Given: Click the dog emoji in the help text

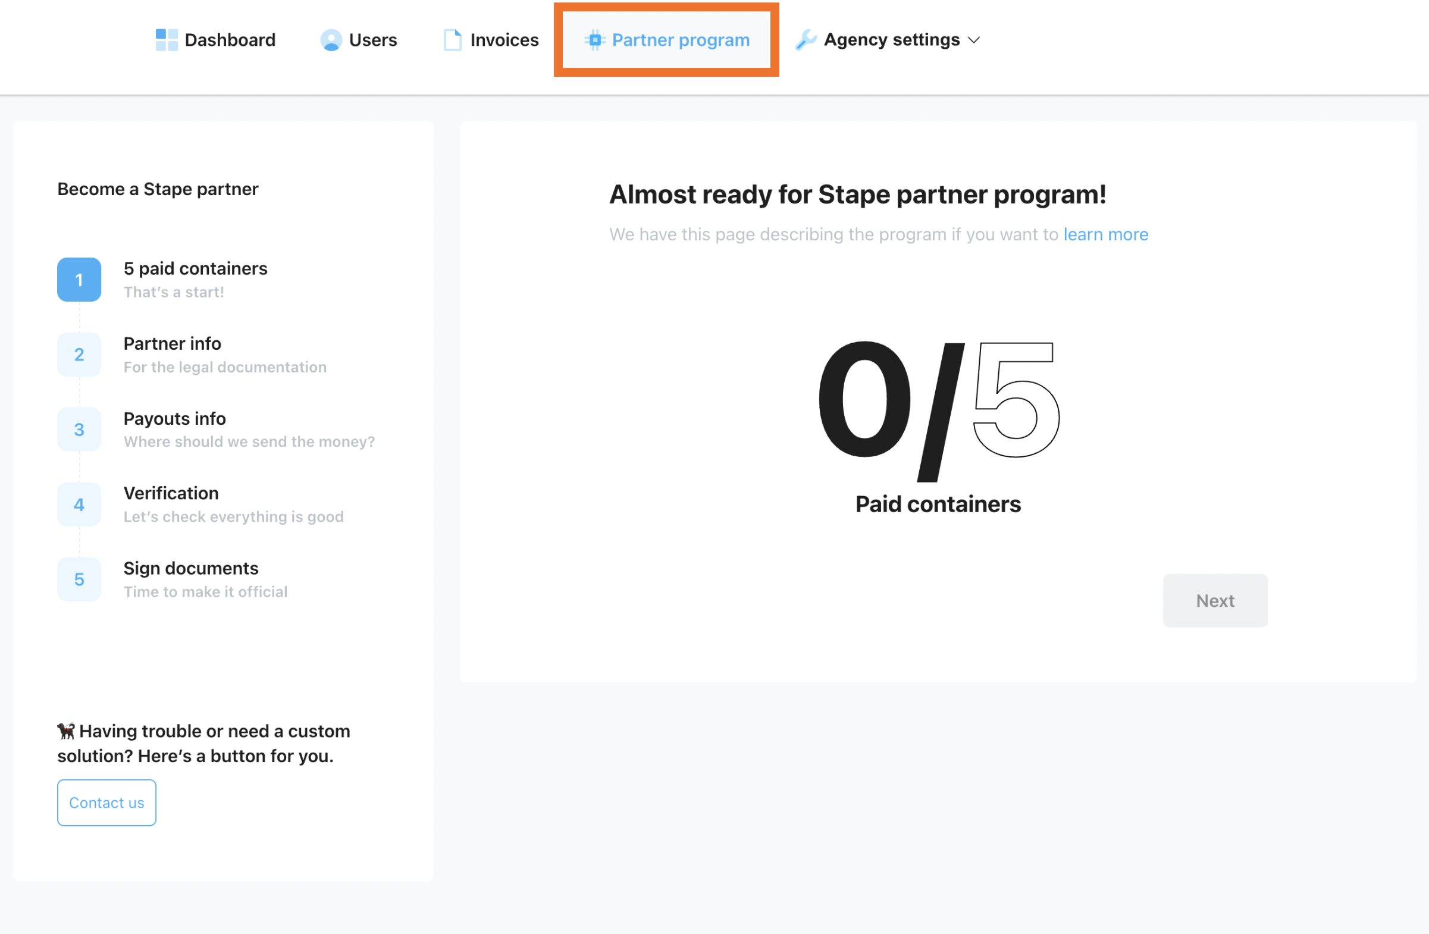Looking at the screenshot, I should coord(66,731).
